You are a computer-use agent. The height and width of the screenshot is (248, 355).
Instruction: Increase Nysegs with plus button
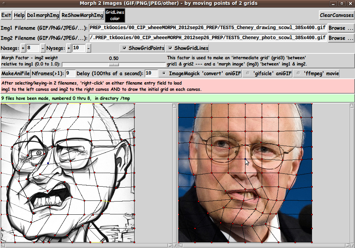click(x=69, y=48)
